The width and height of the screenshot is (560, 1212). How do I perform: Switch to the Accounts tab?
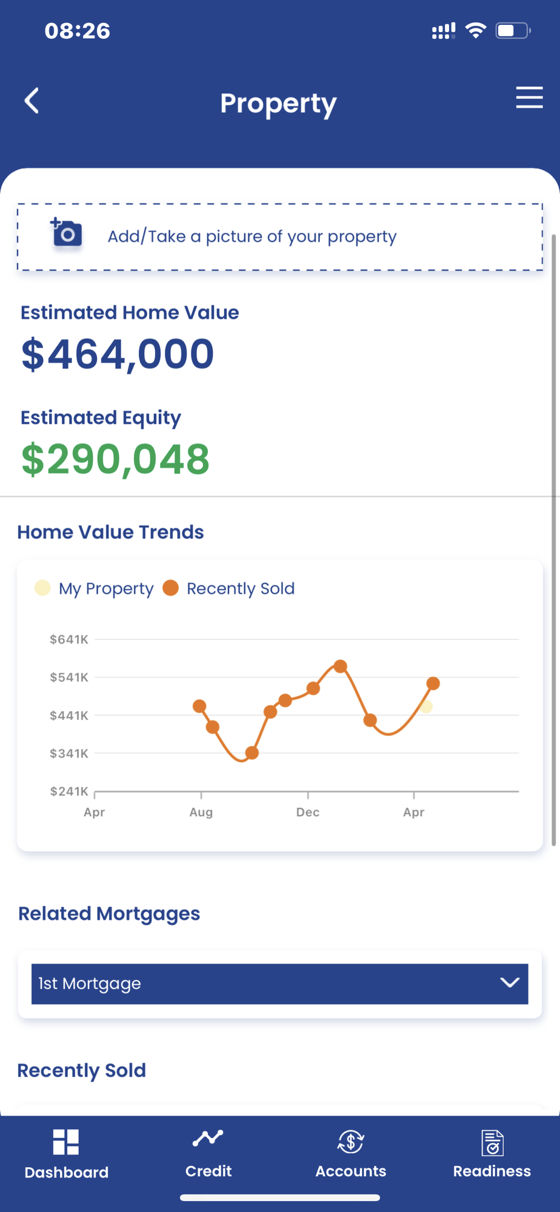[x=350, y=1170]
